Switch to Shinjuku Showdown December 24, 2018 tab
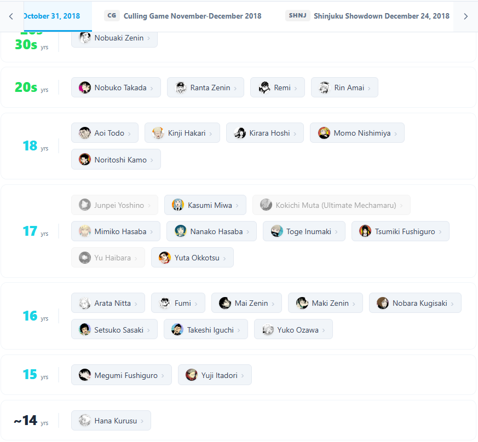 (367, 16)
